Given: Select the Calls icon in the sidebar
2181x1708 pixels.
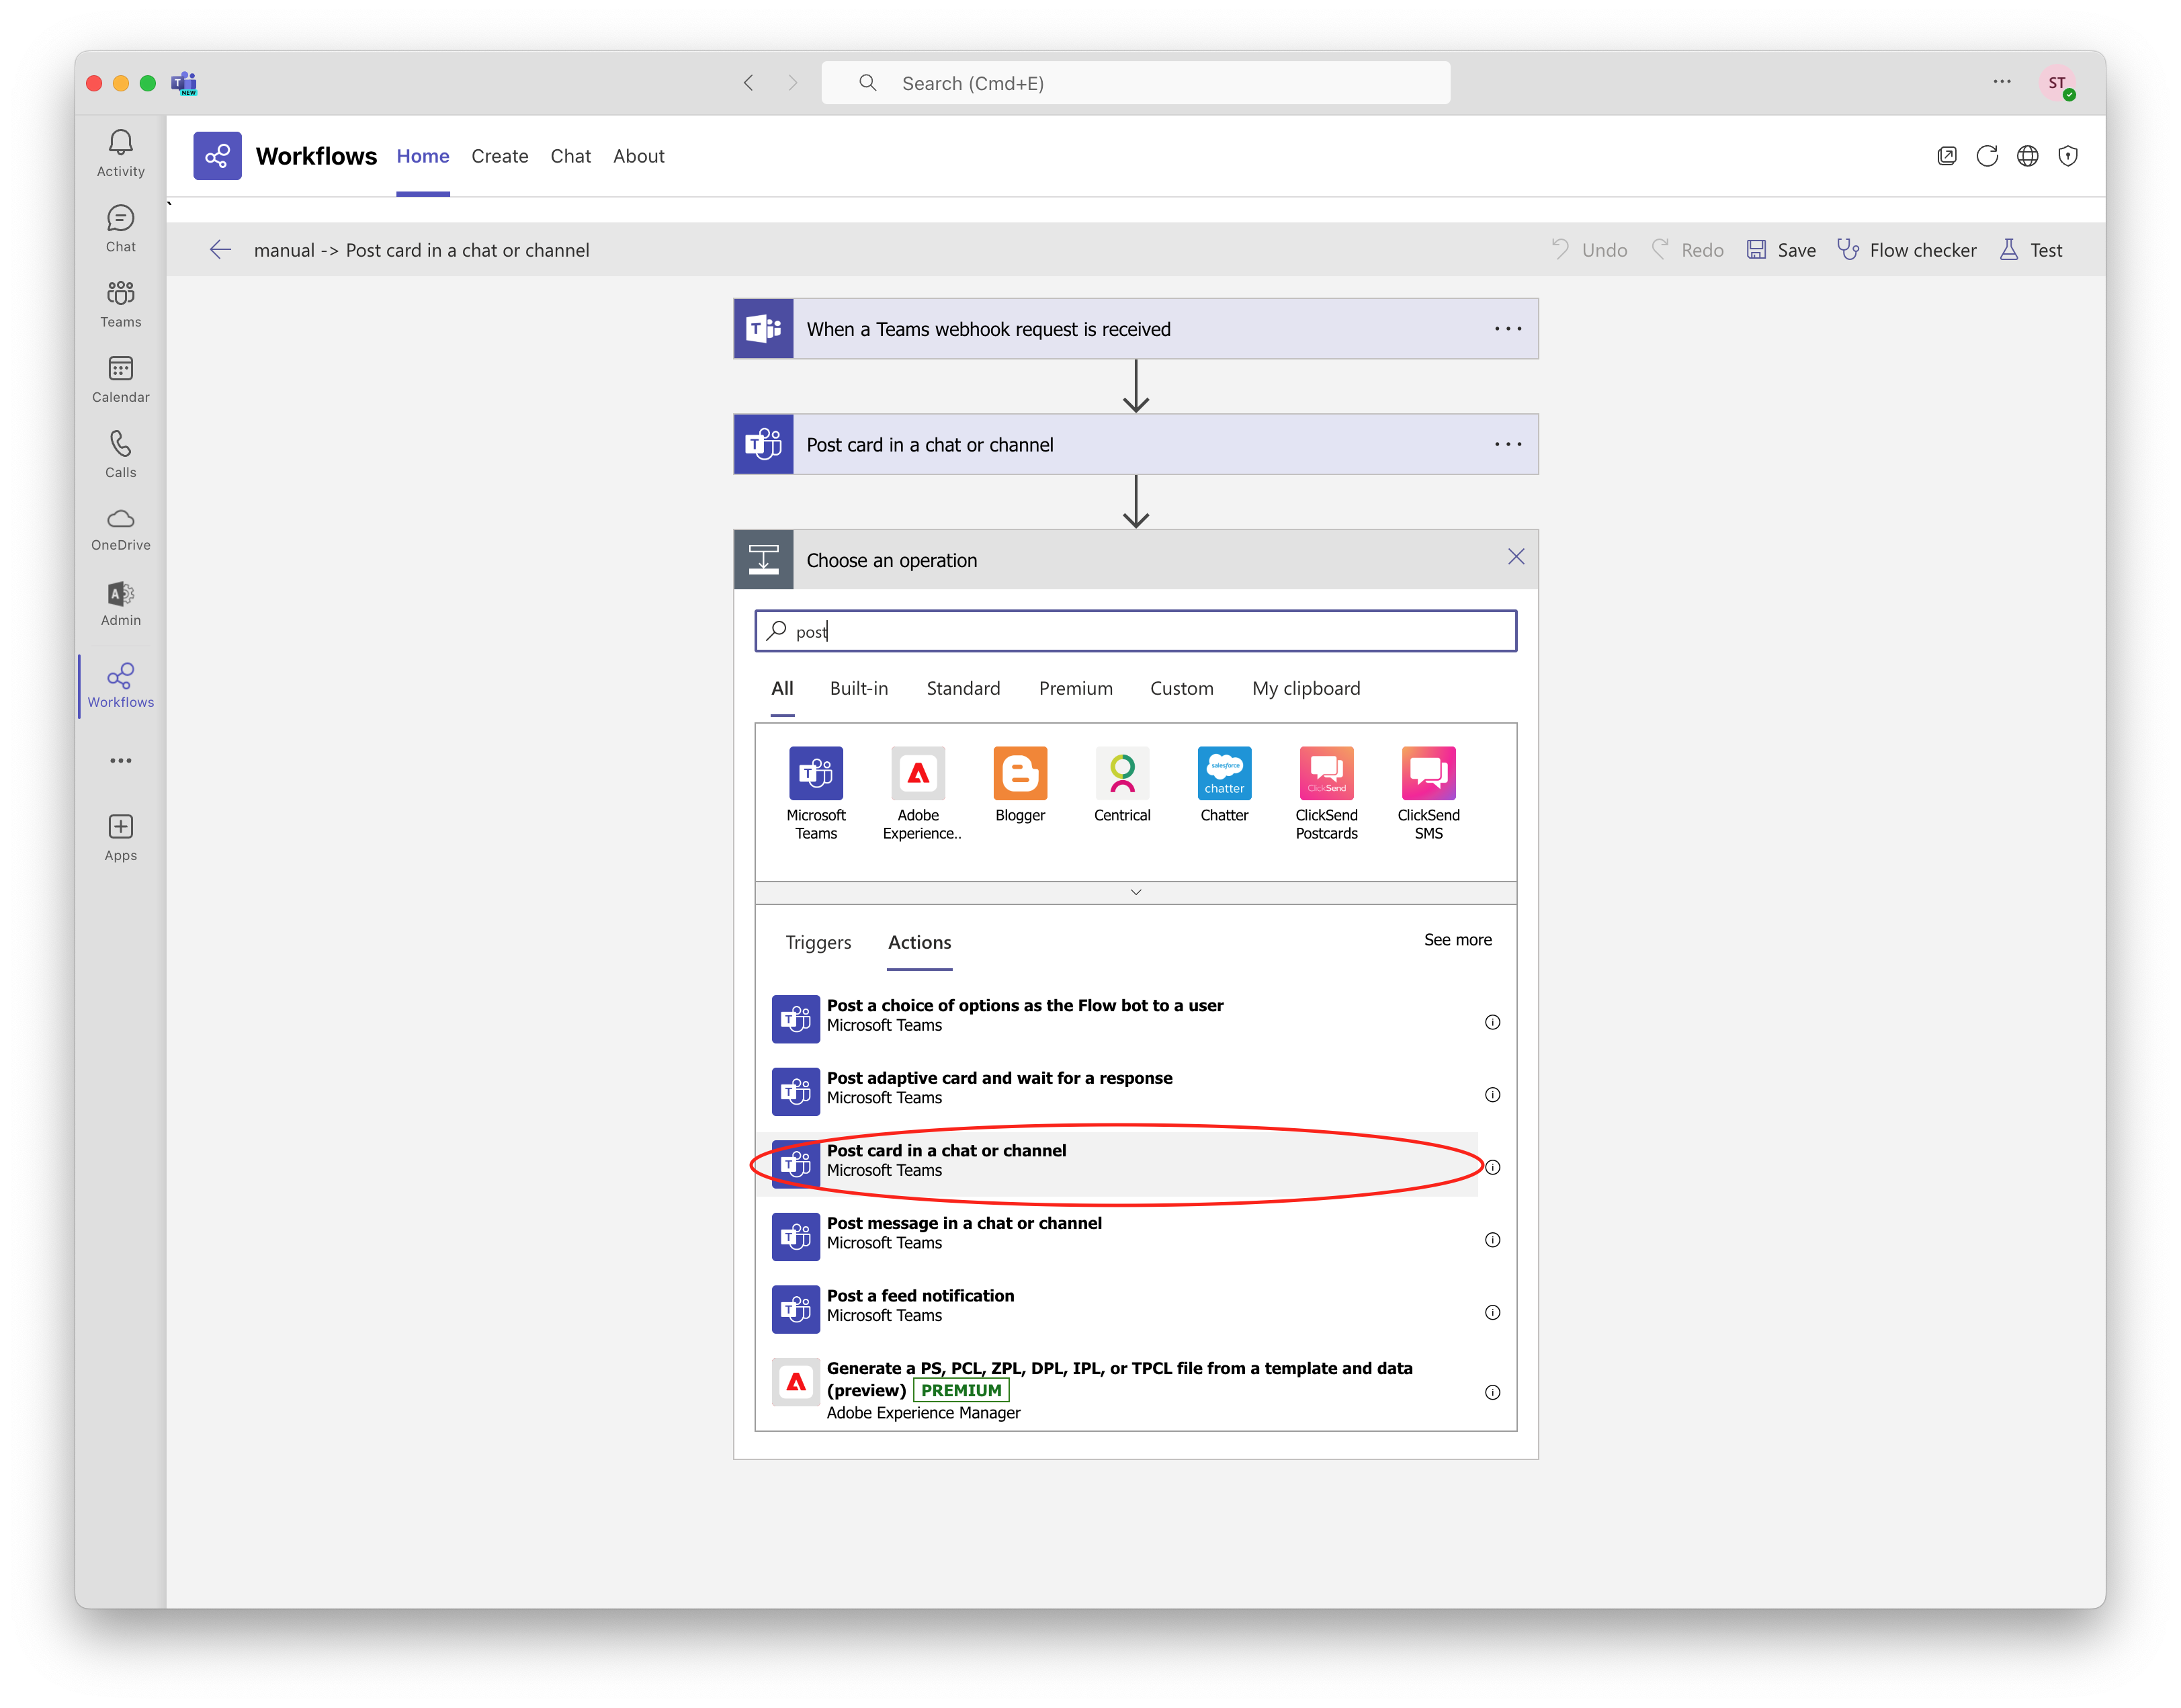Looking at the screenshot, I should pyautogui.click(x=120, y=453).
